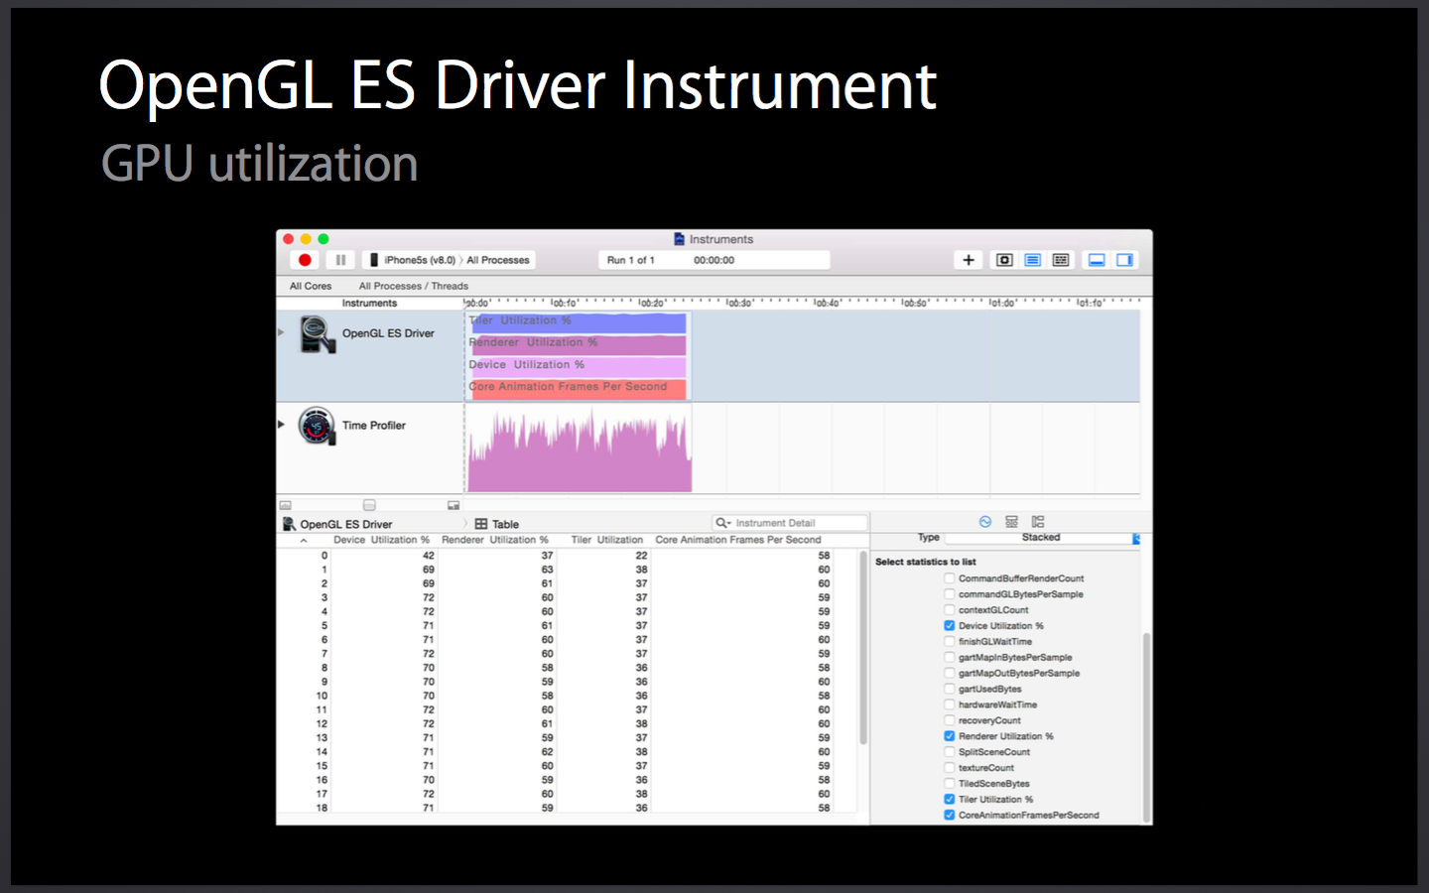Click the data table vertical scrollbar

(863, 647)
